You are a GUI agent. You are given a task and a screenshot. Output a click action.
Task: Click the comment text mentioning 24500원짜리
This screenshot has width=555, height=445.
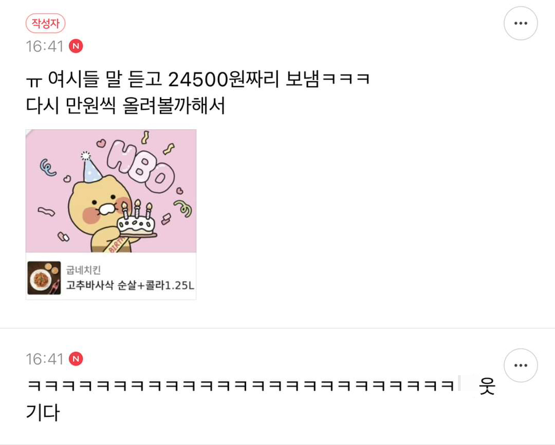pos(198,79)
